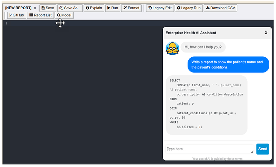Open the Model search button
Viewport: 276px width, 167px height.
point(64,15)
